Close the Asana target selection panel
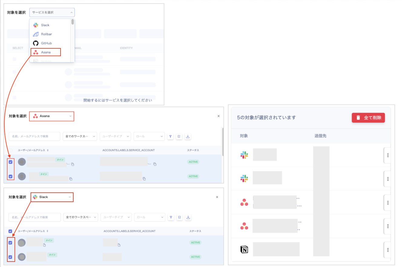Viewport: 402px width, 267px height. 219,116
